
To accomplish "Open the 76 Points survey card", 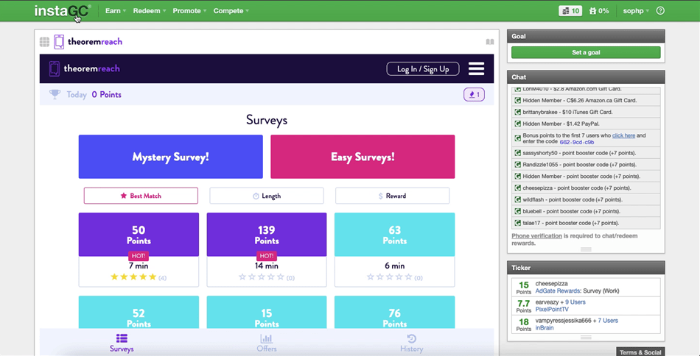I will point(395,313).
